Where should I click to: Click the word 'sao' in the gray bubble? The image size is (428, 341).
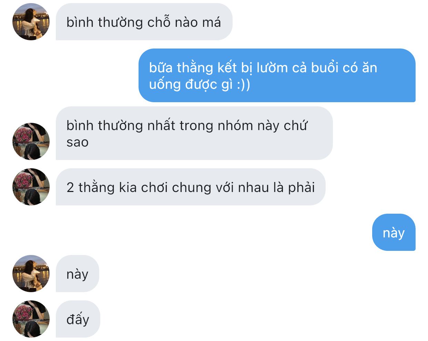(78, 142)
